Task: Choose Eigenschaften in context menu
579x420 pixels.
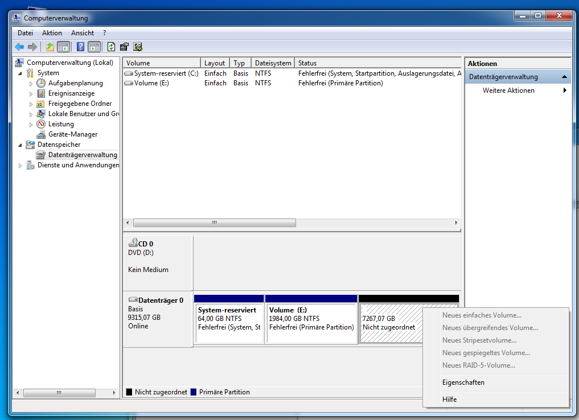Action: point(495,382)
